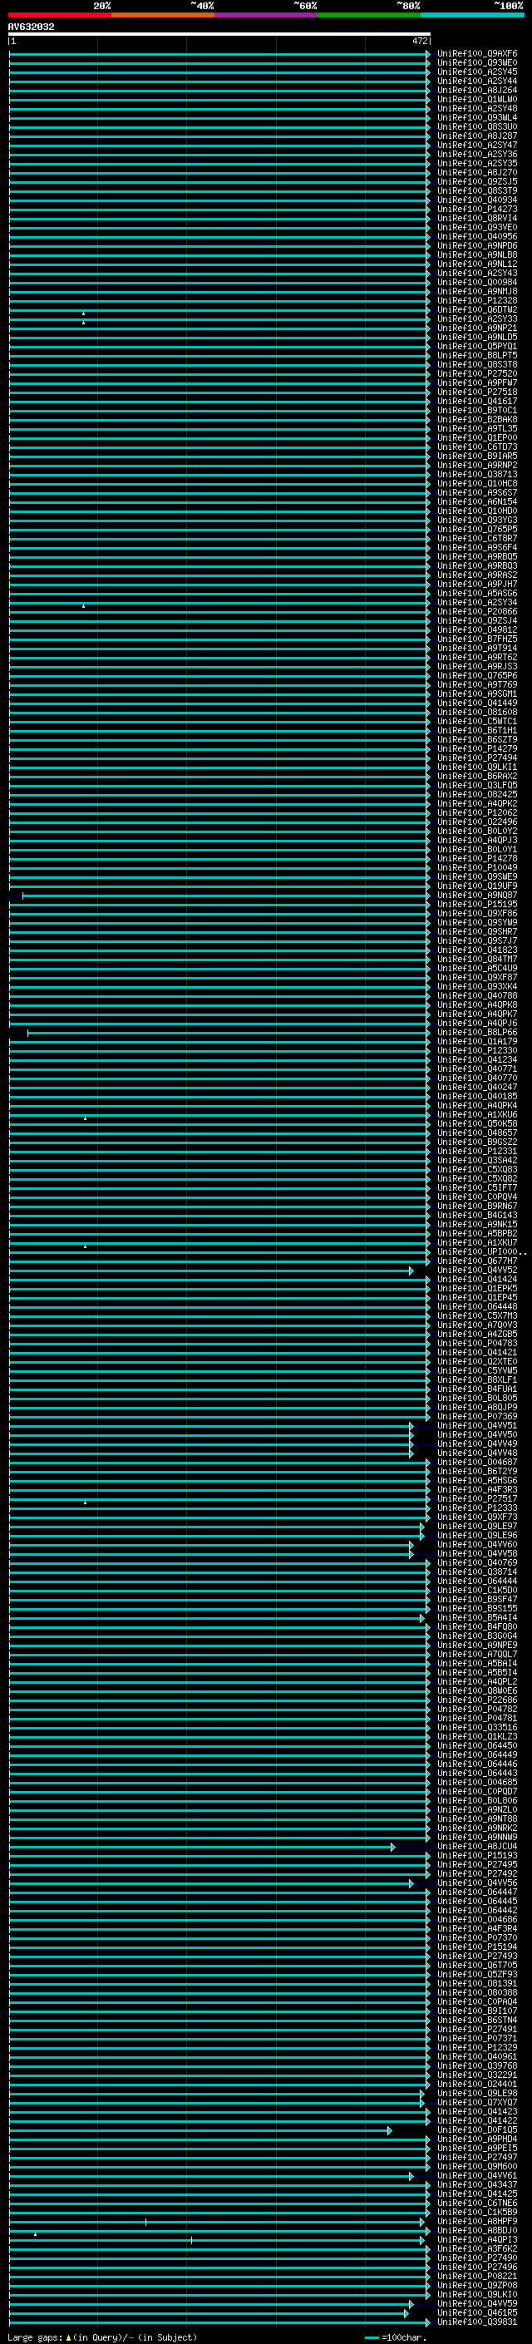Select label UniRef100_Q84TM7
This screenshot has height=2344, width=532.
pyautogui.click(x=476, y=959)
